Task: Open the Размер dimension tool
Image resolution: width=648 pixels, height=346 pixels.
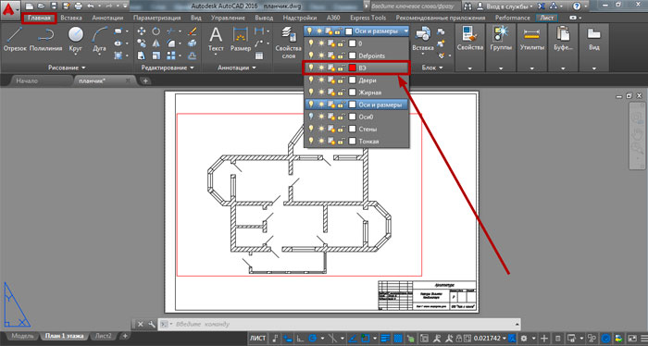Action: tap(241, 39)
